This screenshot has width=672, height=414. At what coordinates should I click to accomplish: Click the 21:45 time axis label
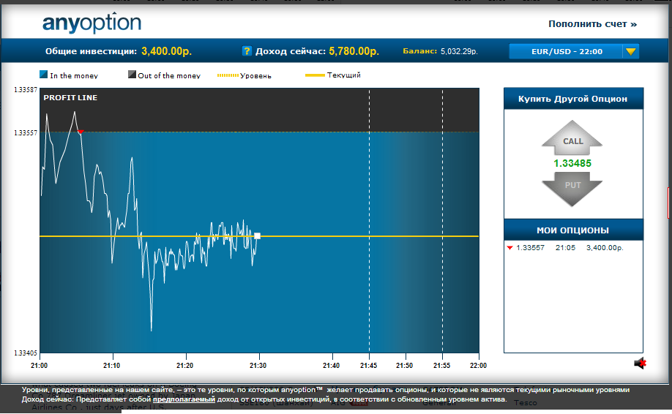click(368, 365)
